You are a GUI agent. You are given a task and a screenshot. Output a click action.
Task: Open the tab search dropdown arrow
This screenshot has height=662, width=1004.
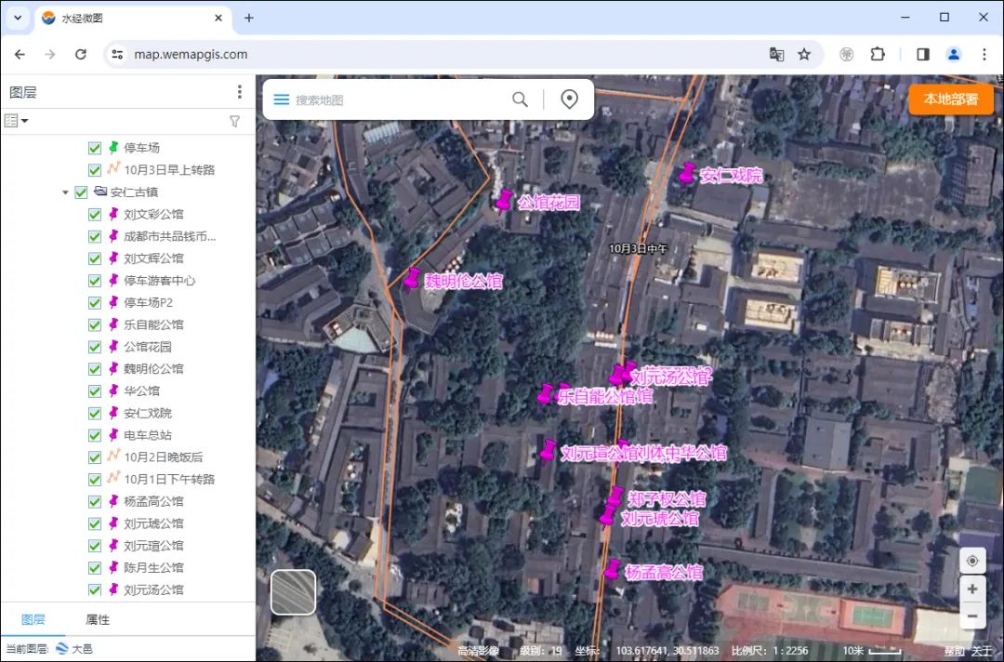tap(18, 18)
